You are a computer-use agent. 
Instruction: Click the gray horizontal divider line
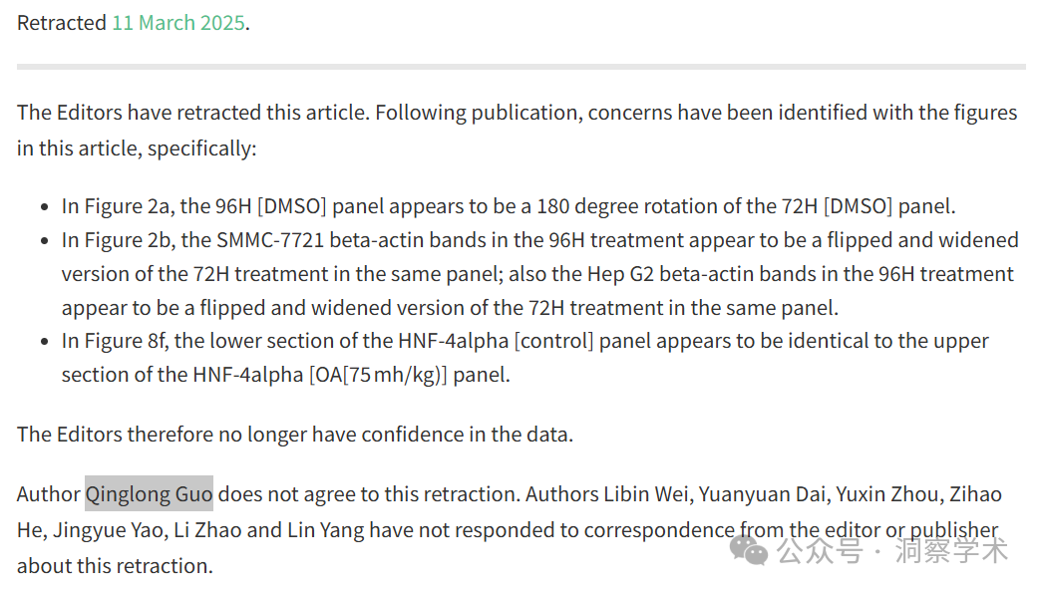pos(521,67)
